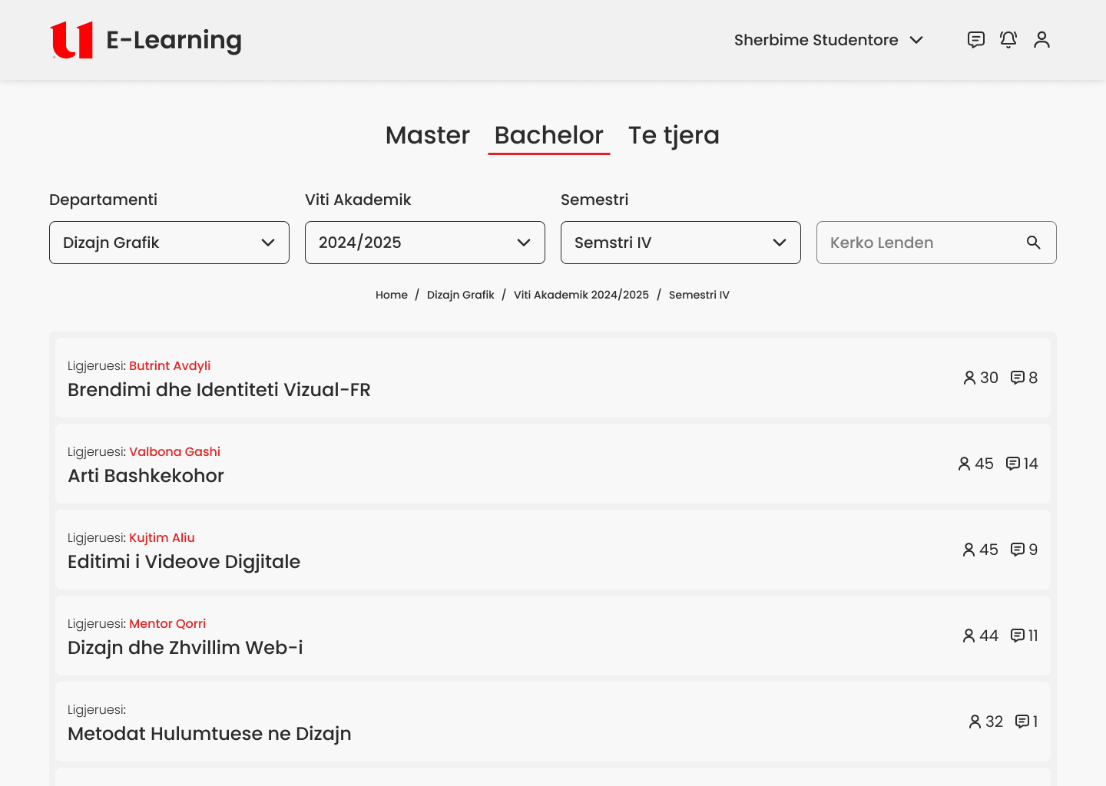Viewport: 1106px width, 786px height.
Task: Open lecturer Mentor Qorri's link
Action: pos(167,624)
